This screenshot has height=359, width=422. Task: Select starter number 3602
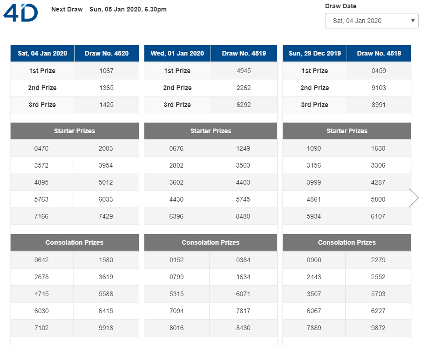[176, 182]
